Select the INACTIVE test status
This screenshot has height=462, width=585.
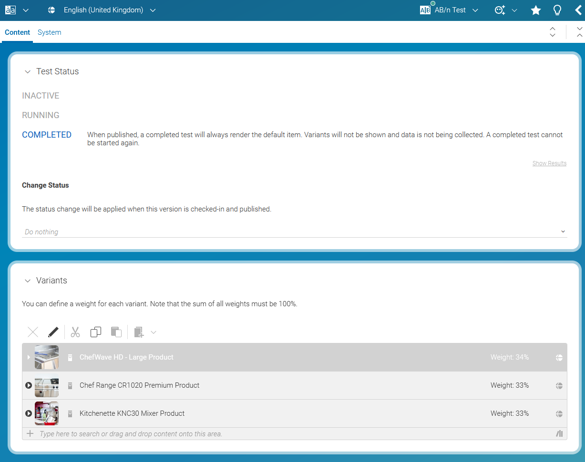point(41,96)
